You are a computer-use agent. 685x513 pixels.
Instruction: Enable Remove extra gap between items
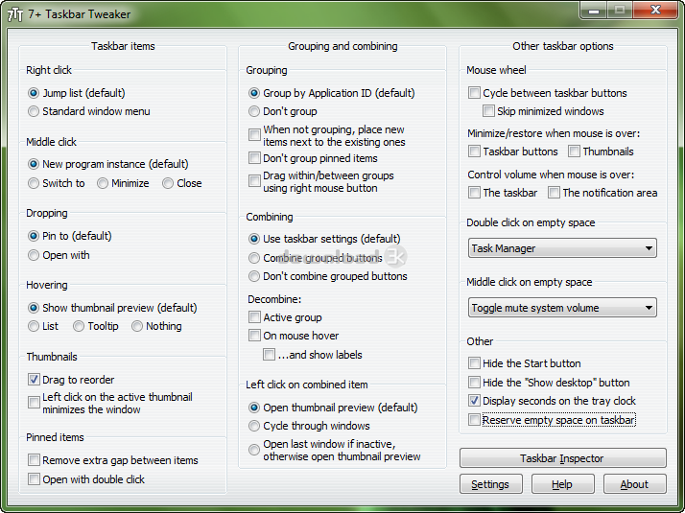click(x=35, y=460)
